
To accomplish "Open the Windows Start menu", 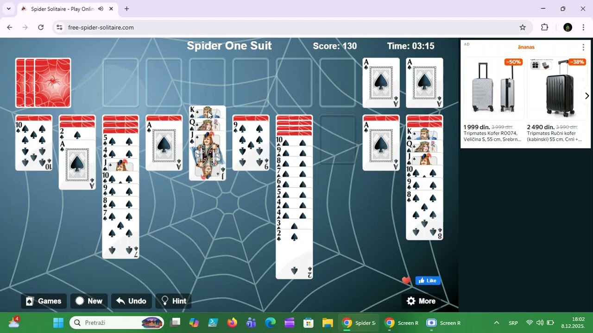I will coord(58,323).
